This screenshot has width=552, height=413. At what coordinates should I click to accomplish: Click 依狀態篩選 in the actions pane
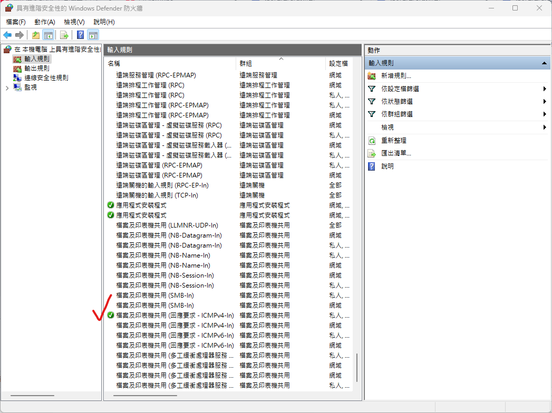pos(397,101)
